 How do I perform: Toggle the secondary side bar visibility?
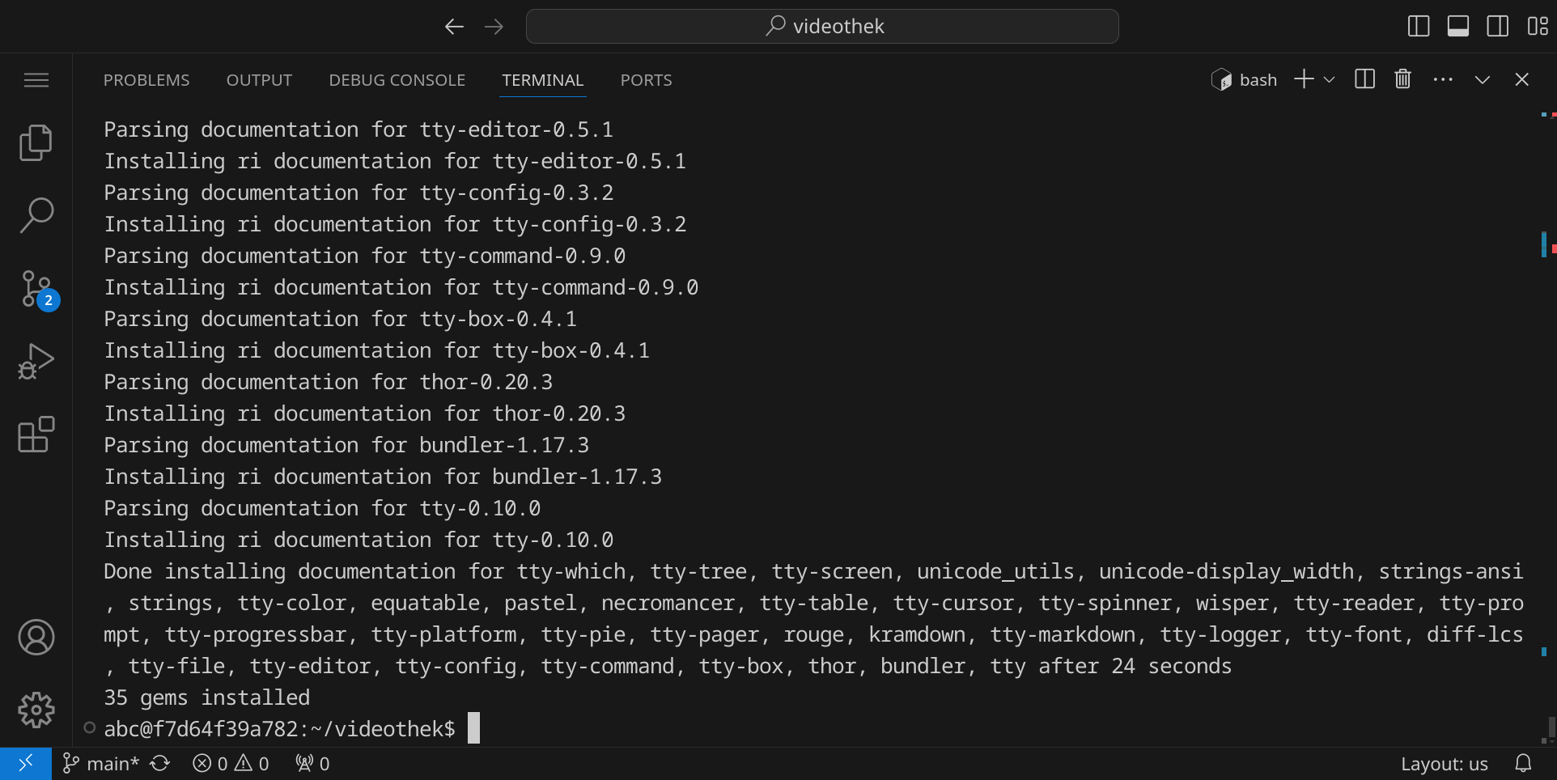[1497, 27]
